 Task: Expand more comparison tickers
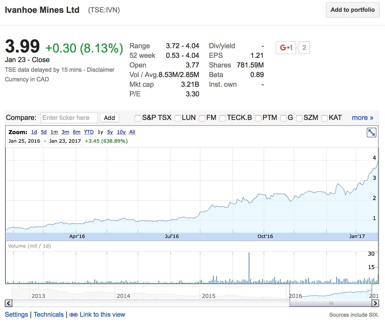362,118
